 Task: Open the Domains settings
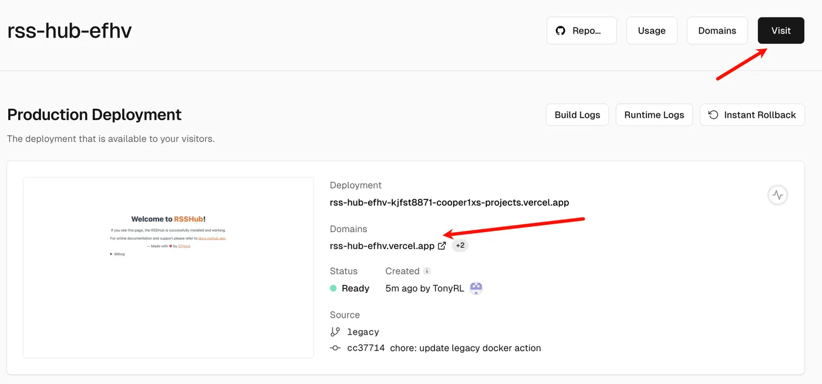coord(717,30)
